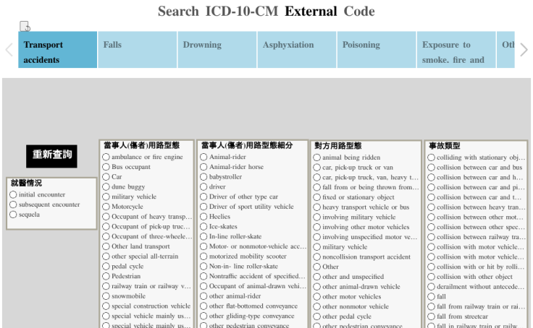Choose other nonmotor vehicle
Image resolution: width=533 pixels, height=328 pixels.
pos(316,306)
